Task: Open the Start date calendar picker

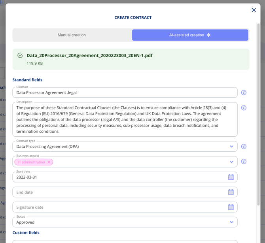Action: click(x=231, y=177)
